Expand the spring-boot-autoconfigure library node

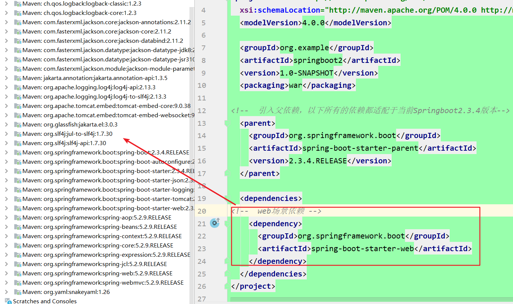(6, 162)
